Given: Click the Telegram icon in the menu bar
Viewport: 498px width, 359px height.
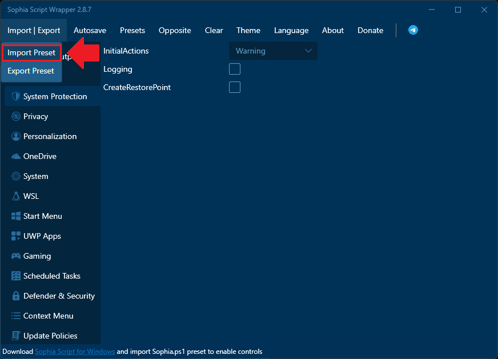Looking at the screenshot, I should 413,30.
